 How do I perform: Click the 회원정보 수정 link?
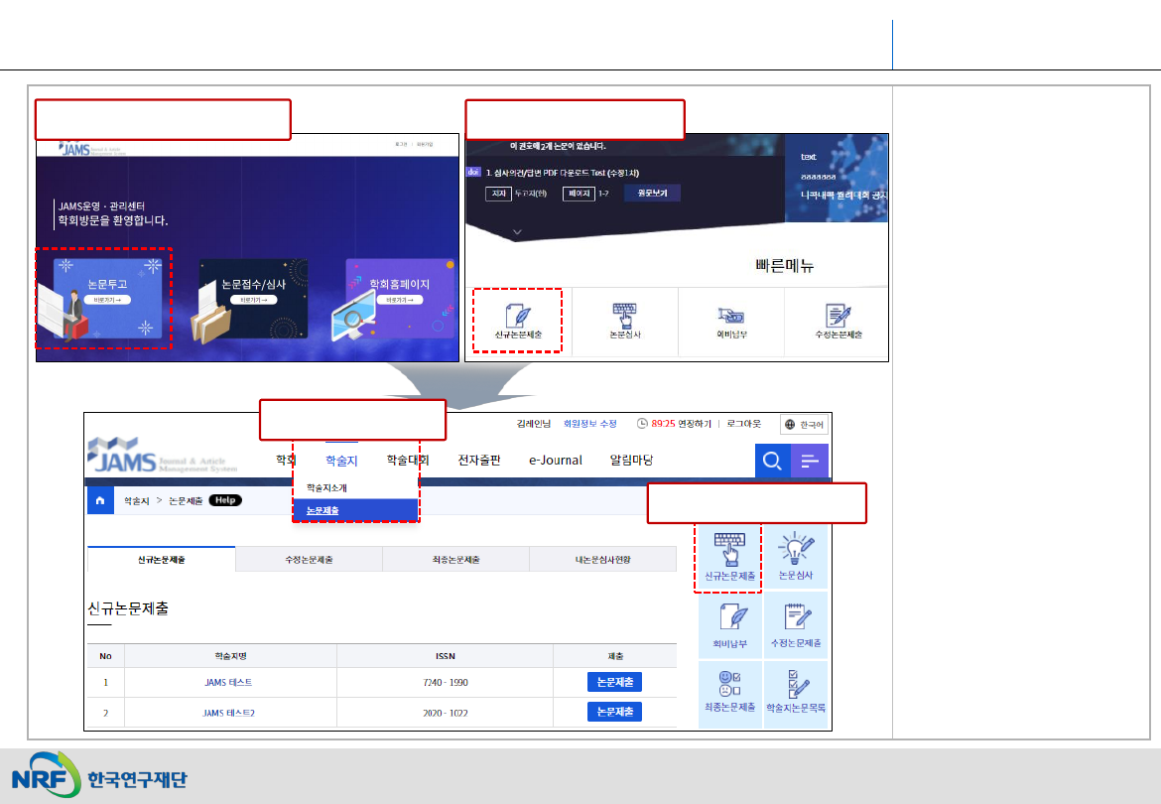(589, 424)
